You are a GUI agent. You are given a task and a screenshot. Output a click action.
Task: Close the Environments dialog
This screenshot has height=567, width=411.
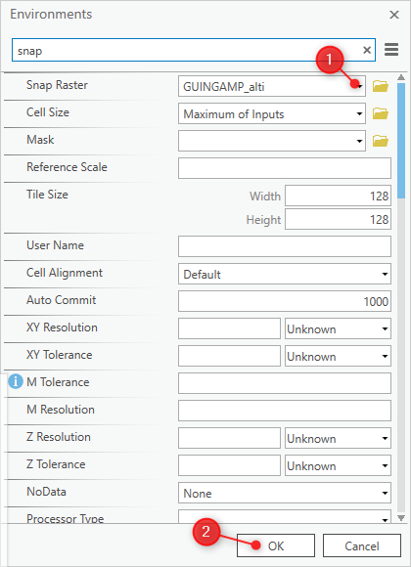click(x=394, y=15)
